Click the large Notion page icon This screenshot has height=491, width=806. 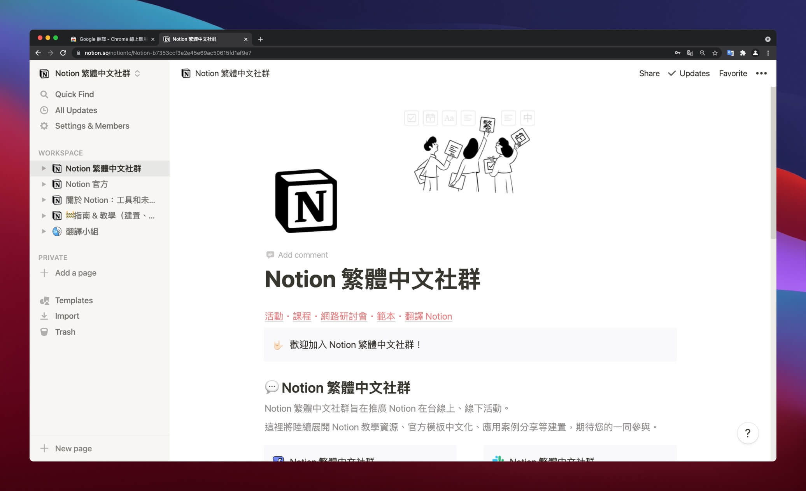306,201
